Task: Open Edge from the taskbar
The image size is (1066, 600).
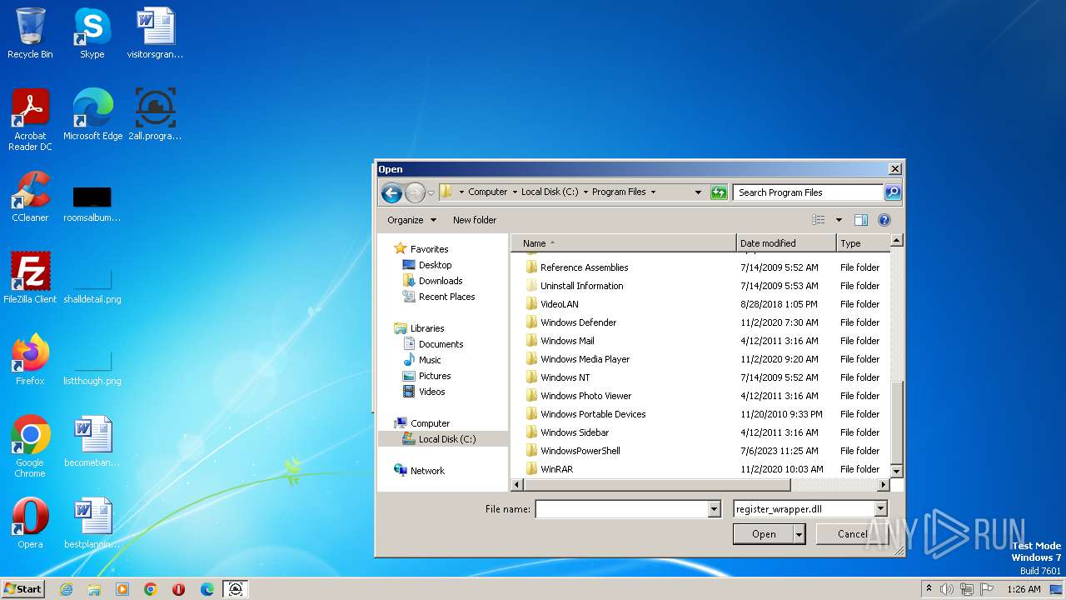Action: (x=207, y=589)
